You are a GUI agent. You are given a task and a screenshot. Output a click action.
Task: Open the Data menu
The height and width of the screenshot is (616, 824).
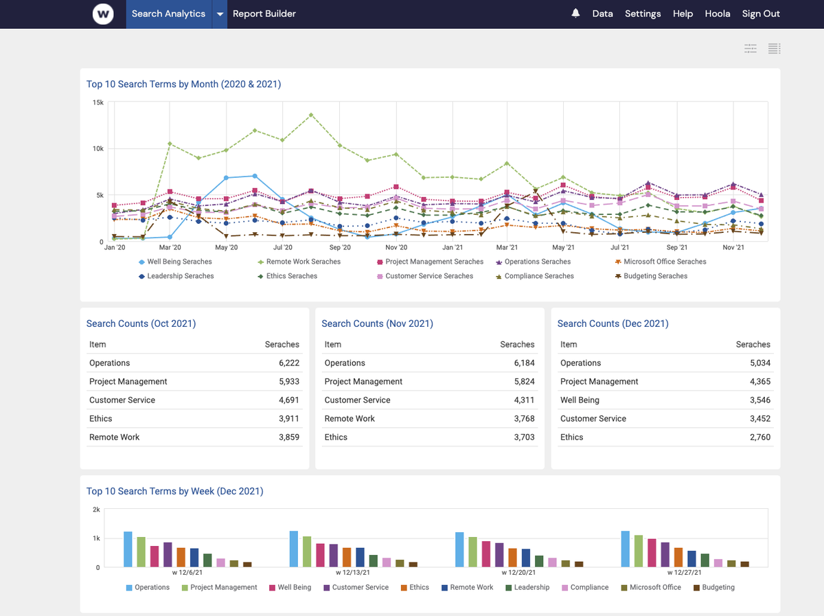click(x=602, y=13)
